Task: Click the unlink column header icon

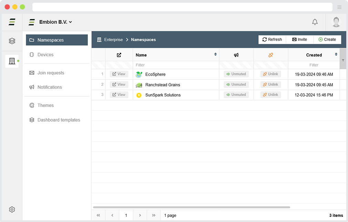Action: [270, 55]
